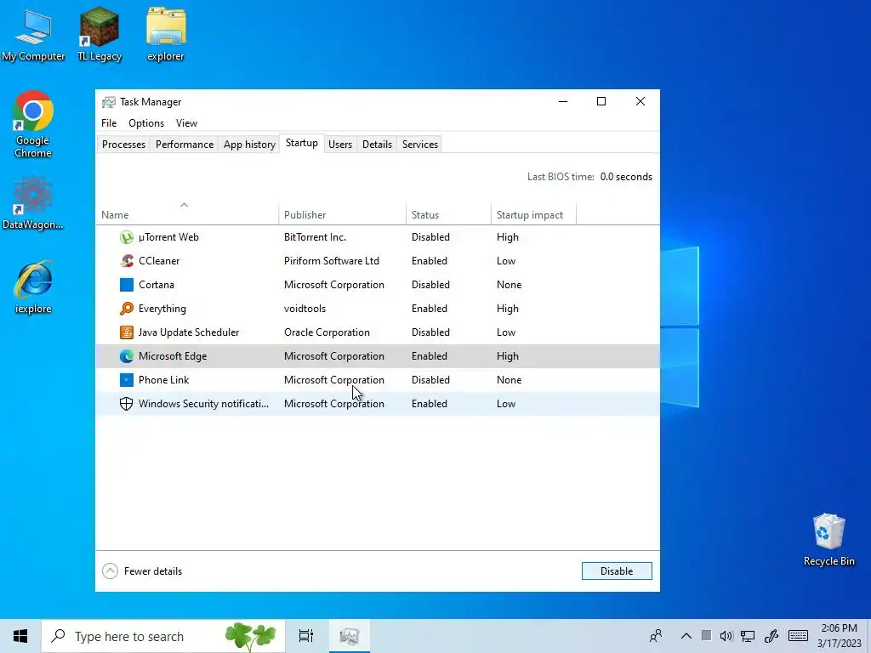Switch to the Users tab
This screenshot has height=653, width=871.
(340, 145)
